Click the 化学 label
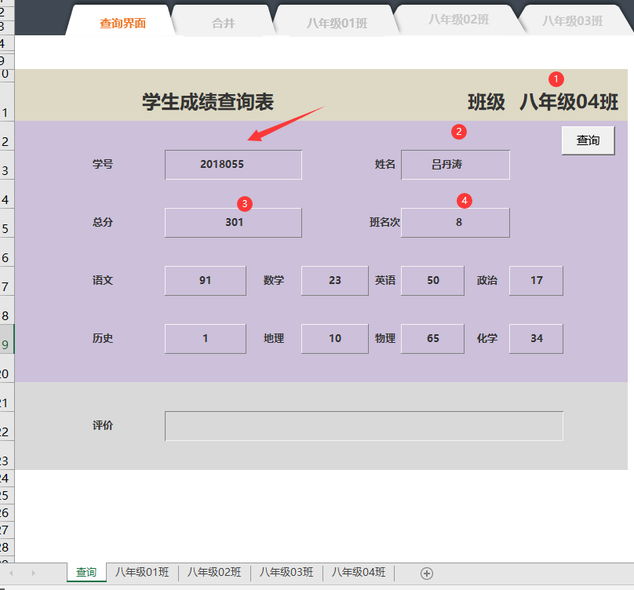 click(486, 338)
